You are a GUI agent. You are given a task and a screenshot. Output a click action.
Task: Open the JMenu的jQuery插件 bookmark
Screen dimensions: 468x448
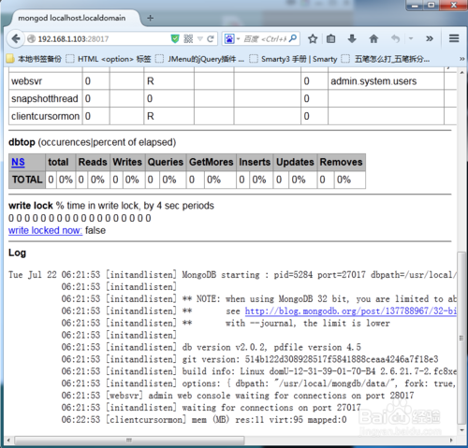(200, 59)
